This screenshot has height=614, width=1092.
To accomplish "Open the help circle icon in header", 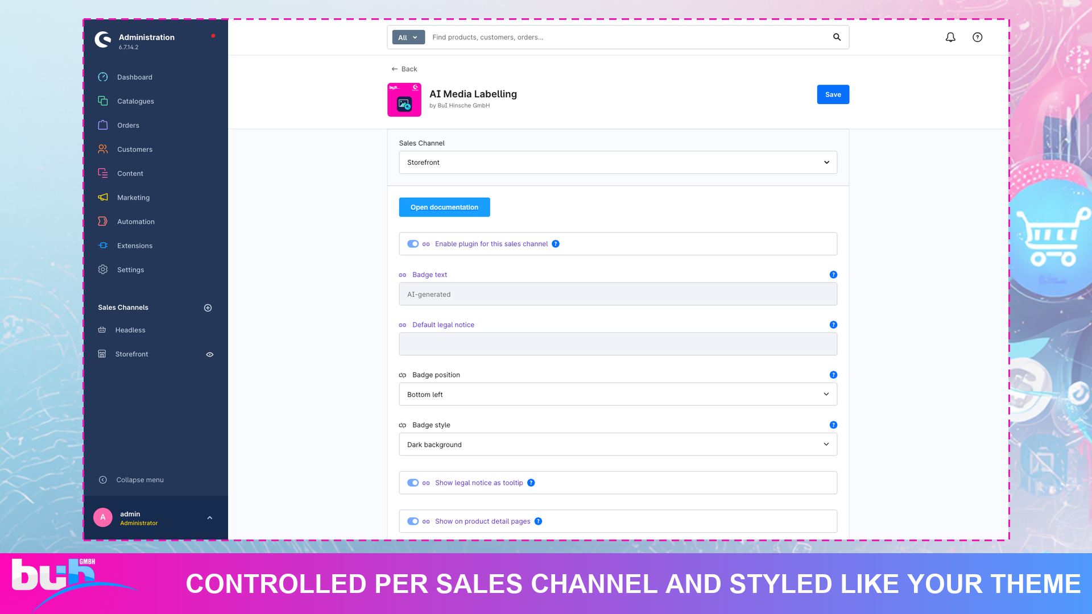I will click(977, 37).
